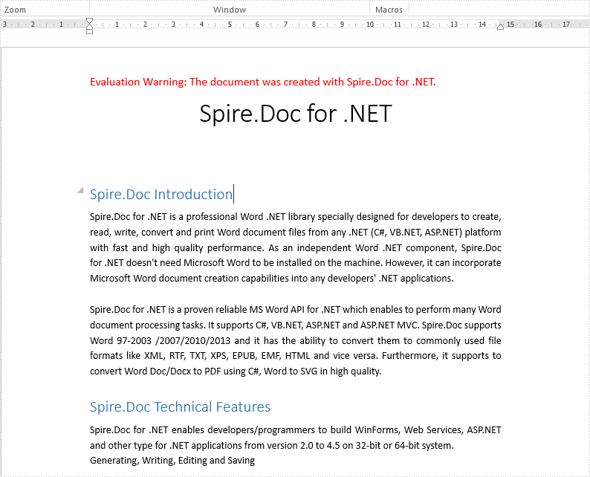Click the line 'Generating, Writing, Editing and Saving'
This screenshot has width=590, height=477.
pyautogui.click(x=172, y=461)
